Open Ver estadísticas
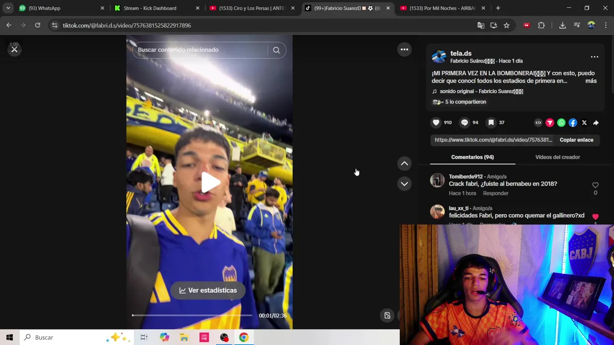Screen dimensions: 614x345 [x=208, y=290]
